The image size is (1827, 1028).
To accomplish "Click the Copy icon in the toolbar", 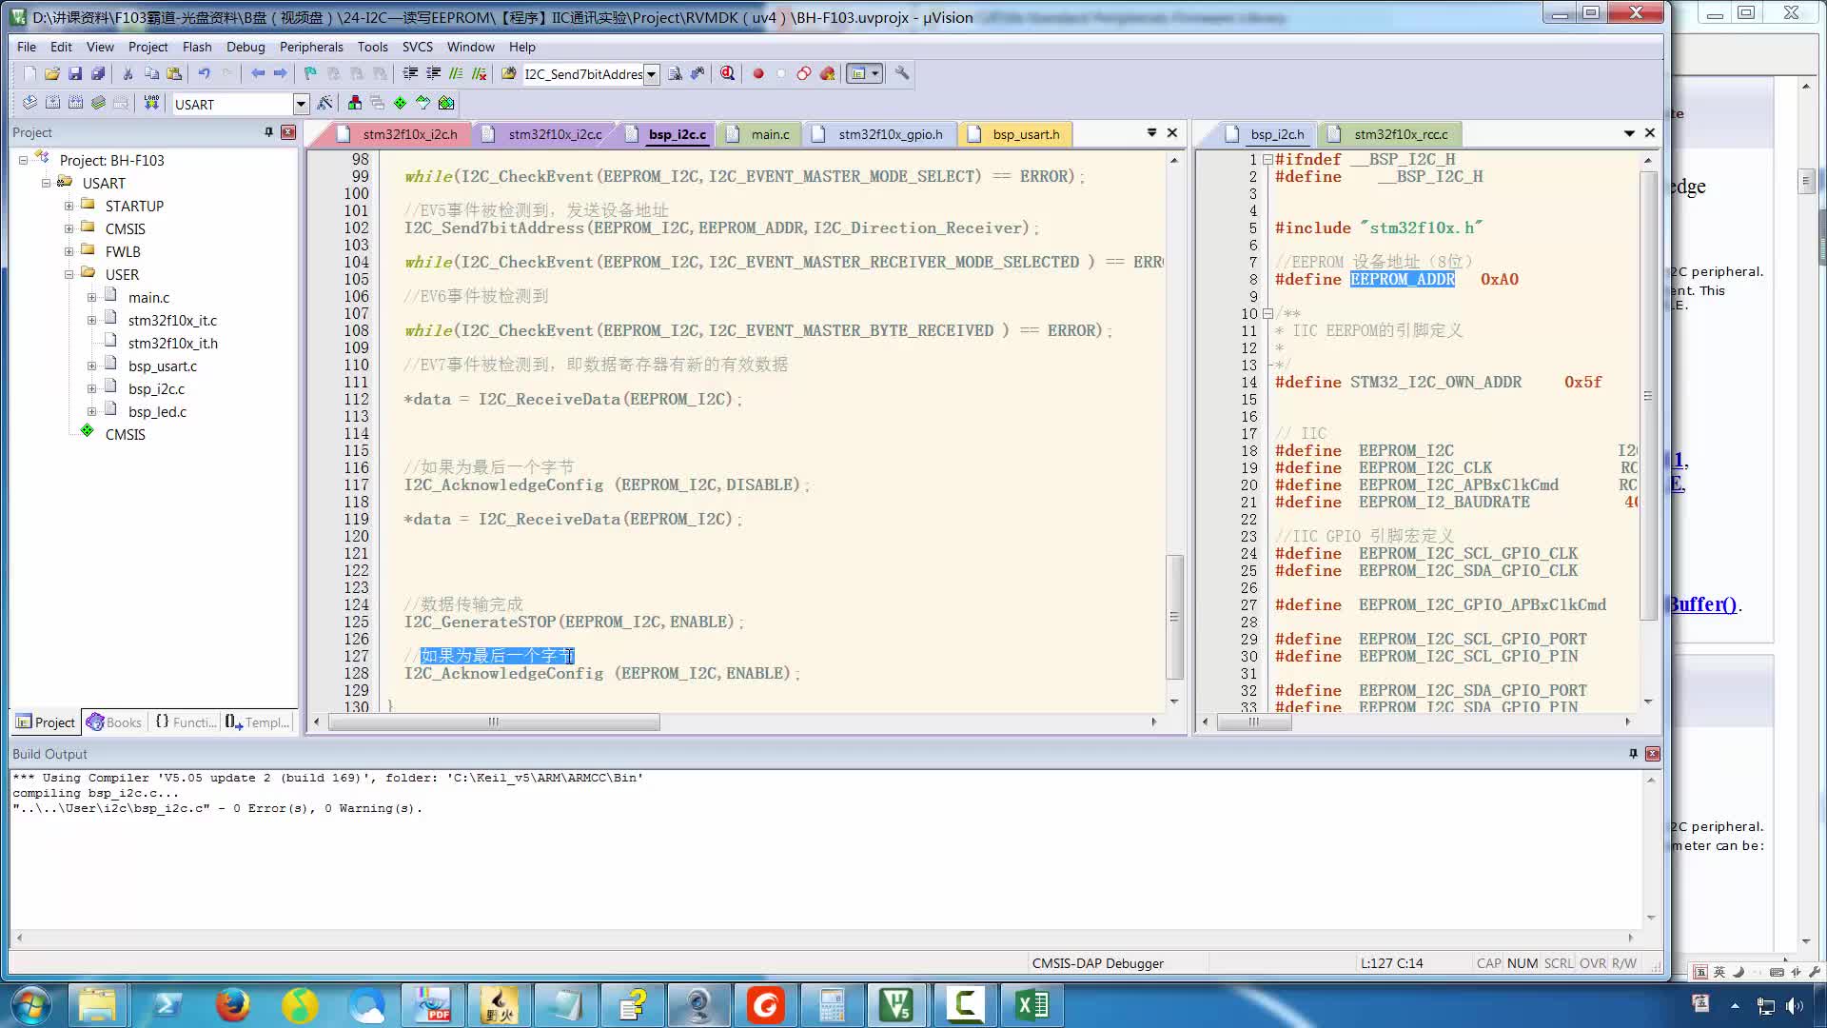I will pyautogui.click(x=151, y=73).
